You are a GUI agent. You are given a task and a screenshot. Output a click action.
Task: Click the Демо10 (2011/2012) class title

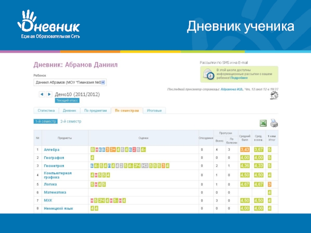pos(77,94)
